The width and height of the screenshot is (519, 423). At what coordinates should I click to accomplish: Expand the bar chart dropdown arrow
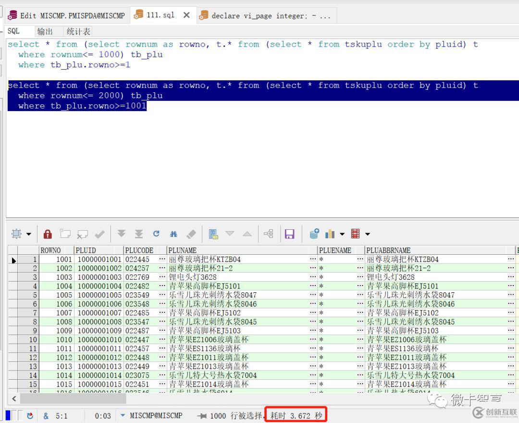pos(342,235)
